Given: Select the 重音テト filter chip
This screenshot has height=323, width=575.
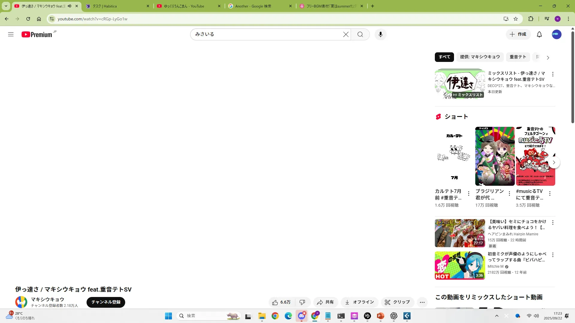Looking at the screenshot, I should [x=517, y=57].
